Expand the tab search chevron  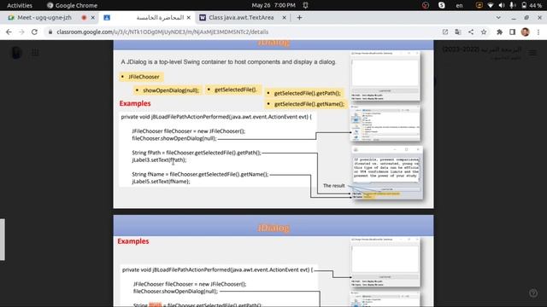click(498, 17)
